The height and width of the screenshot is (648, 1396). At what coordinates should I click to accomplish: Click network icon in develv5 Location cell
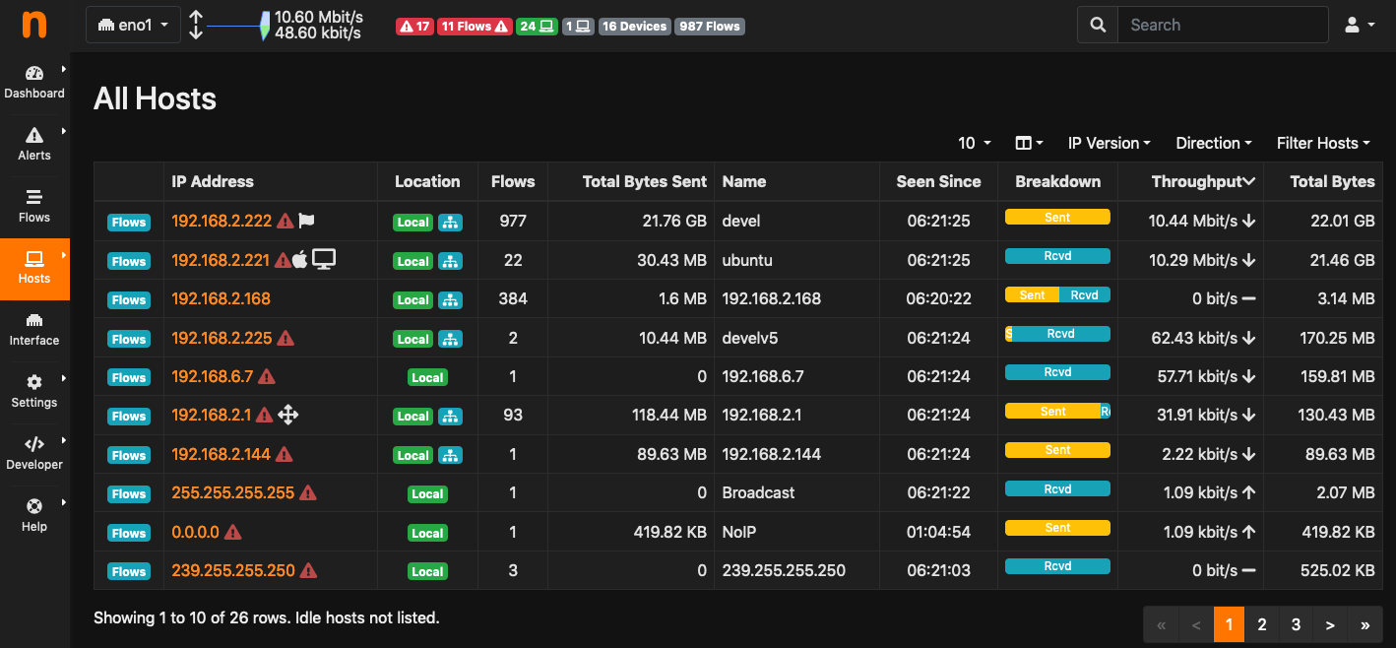coord(450,339)
